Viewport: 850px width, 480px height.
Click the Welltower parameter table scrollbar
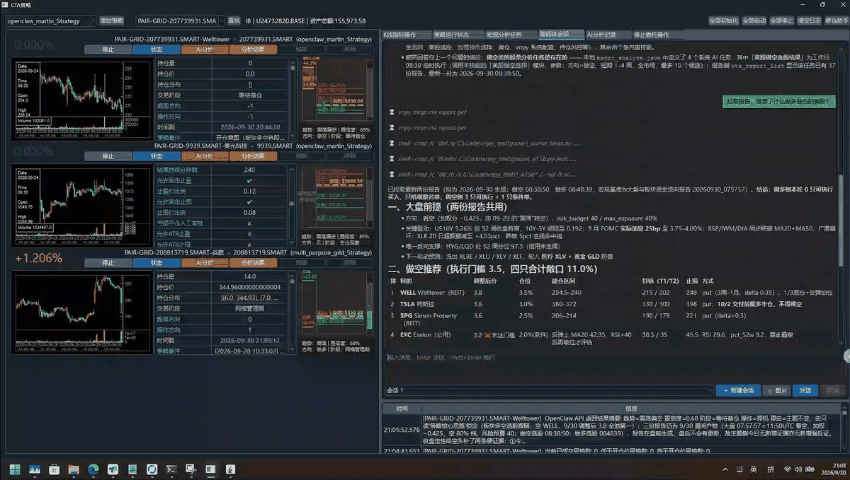pos(293,99)
